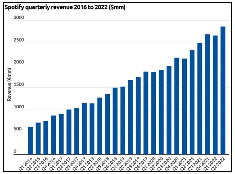Image resolution: width=235 pixels, height=174 pixels.
Task: Click the 'Q2 2021' x-axis label
Action: click(x=187, y=164)
